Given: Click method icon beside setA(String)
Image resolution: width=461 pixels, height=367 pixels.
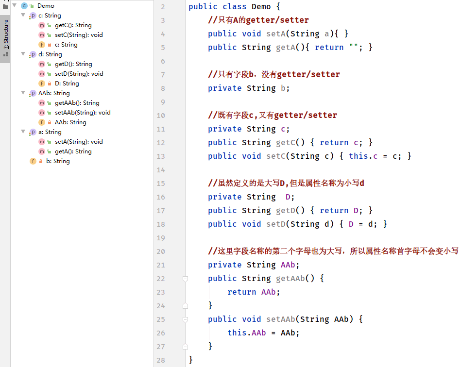Looking at the screenshot, I should click(42, 142).
